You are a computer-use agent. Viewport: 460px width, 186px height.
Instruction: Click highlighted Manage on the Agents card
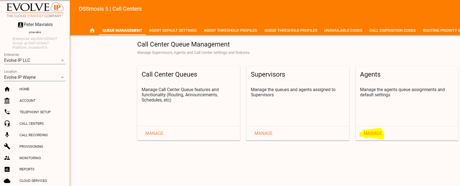(373, 133)
